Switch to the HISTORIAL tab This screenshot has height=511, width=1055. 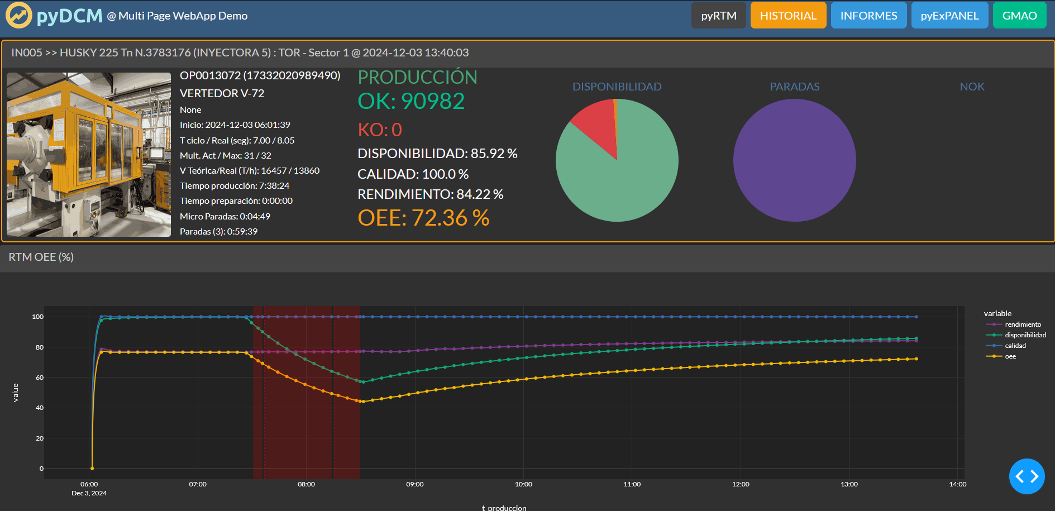(788, 15)
